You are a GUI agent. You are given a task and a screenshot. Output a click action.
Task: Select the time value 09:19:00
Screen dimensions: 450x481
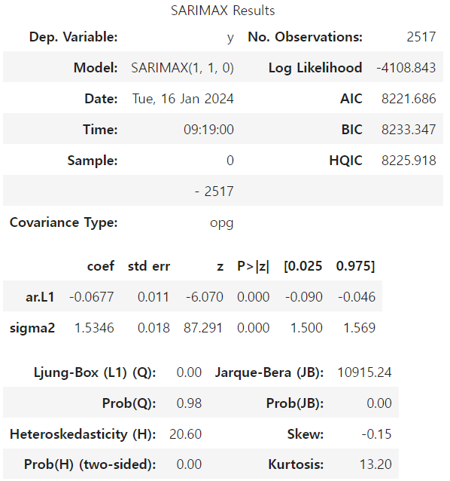208,130
